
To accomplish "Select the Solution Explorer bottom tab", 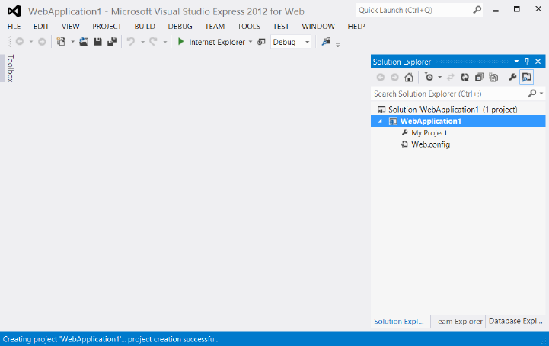I will [399, 321].
